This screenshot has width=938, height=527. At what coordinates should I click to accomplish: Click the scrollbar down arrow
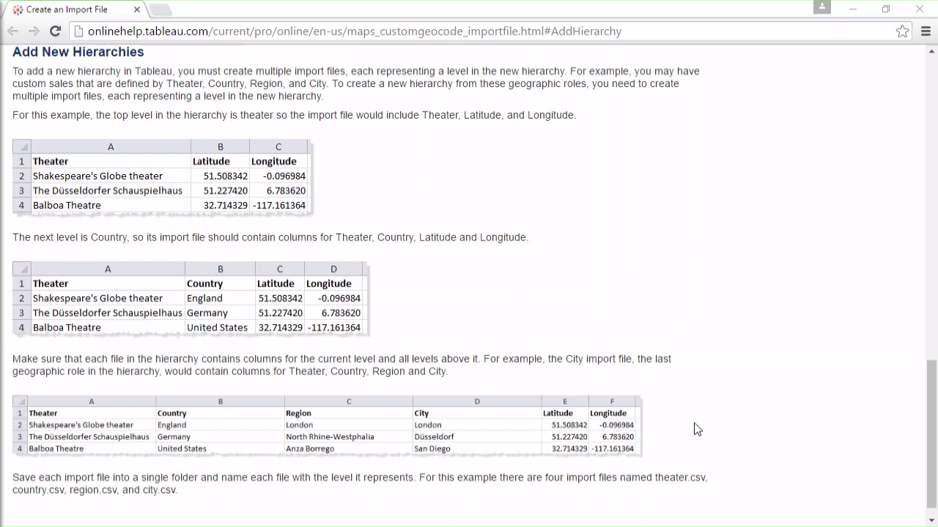(931, 520)
